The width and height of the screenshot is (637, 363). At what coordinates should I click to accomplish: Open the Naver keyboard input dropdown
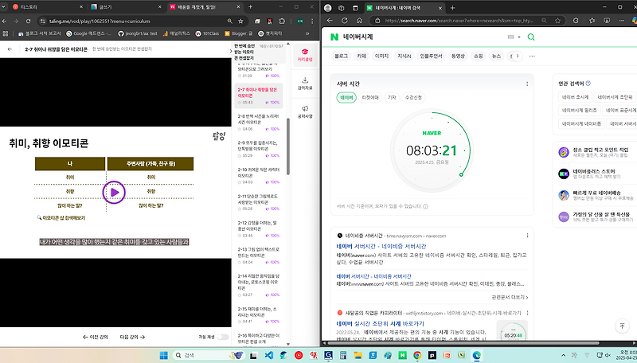pyautogui.click(x=514, y=37)
